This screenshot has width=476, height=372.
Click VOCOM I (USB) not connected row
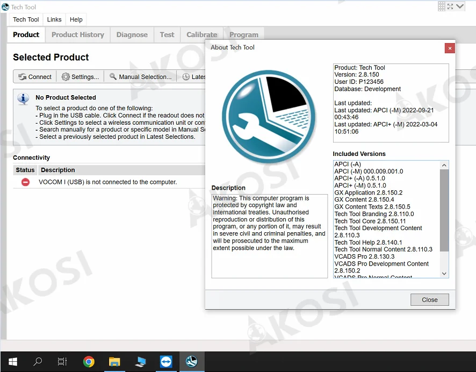click(x=109, y=182)
